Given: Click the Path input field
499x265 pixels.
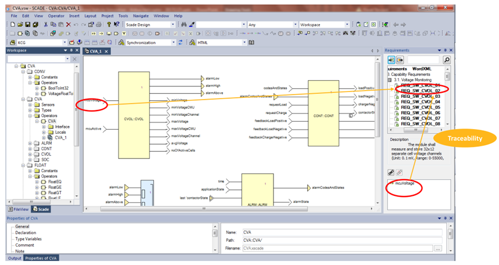Looking at the screenshot, I should coord(342,240).
